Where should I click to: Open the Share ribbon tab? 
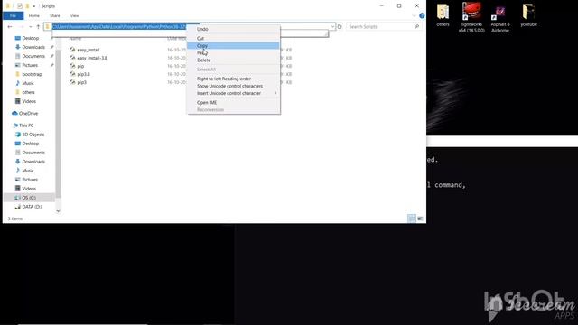click(x=55, y=16)
